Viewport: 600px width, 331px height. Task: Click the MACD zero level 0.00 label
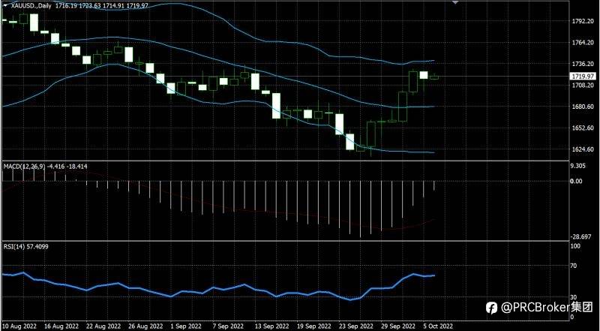coord(577,181)
